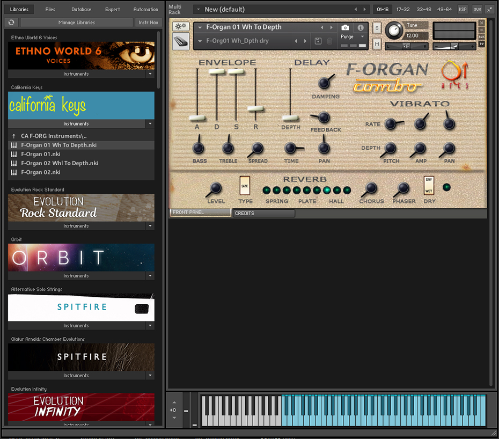
Task: Click the Bass knob
Action: pyautogui.click(x=199, y=148)
